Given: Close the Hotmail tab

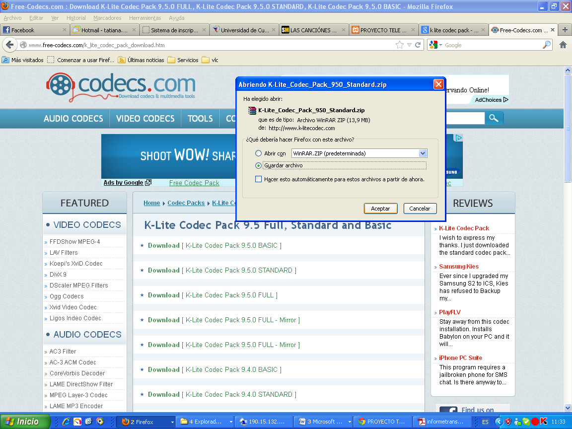Looking at the screenshot, I should 134,30.
